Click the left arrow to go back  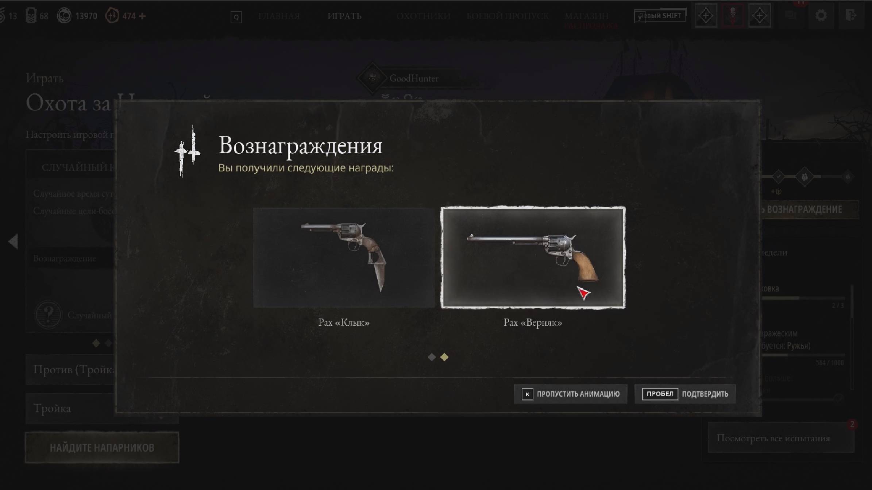[13, 241]
